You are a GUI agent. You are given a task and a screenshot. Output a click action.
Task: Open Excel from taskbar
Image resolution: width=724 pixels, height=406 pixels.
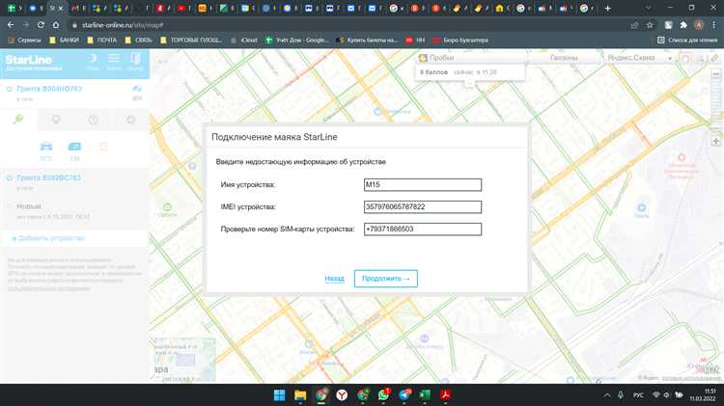[425, 395]
